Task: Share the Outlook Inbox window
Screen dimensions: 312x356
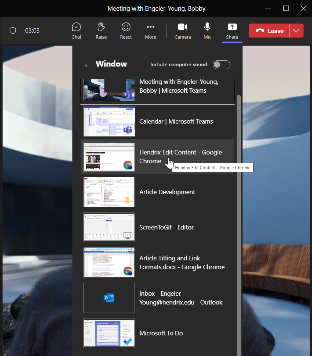Action: tap(158, 298)
